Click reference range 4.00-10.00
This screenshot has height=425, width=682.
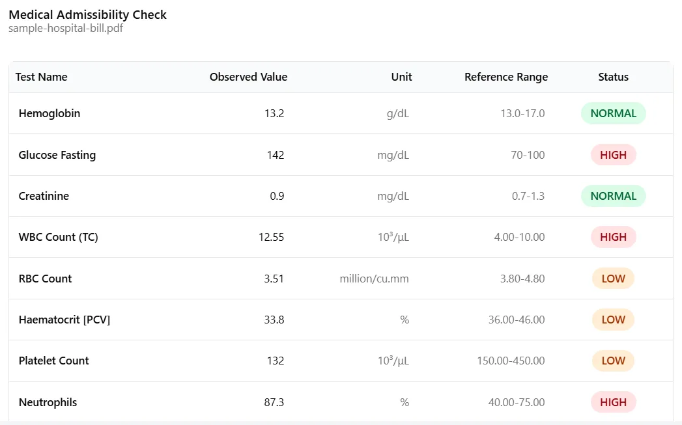[x=519, y=237]
